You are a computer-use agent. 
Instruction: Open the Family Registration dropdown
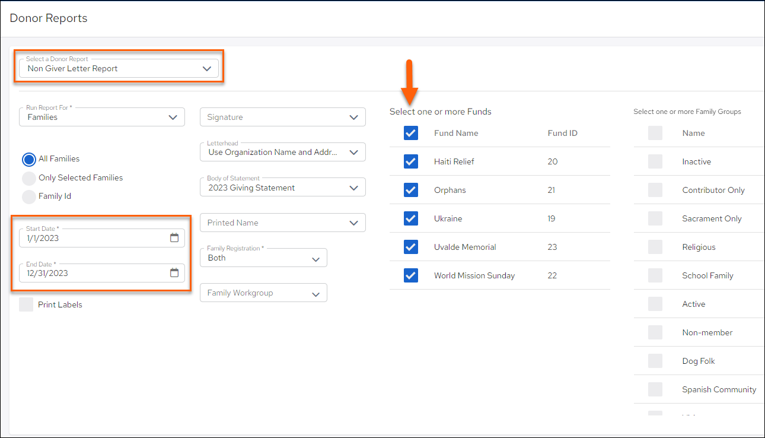263,258
